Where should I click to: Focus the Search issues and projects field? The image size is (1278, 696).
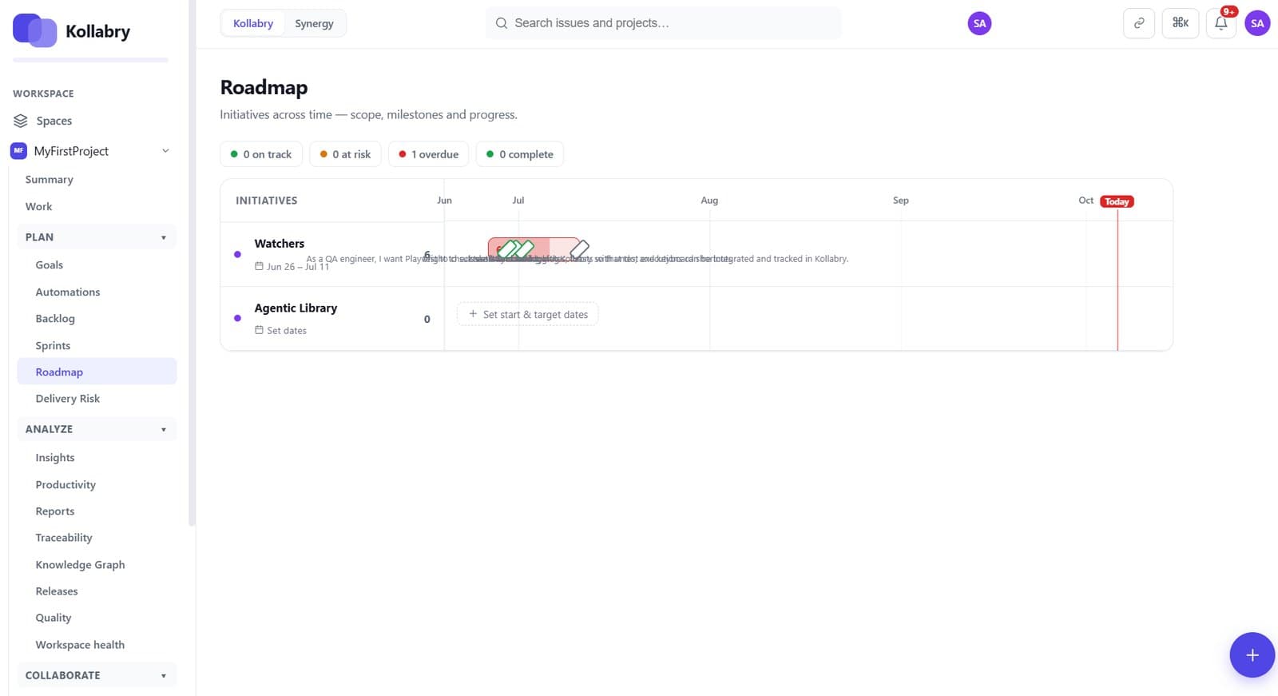click(663, 23)
